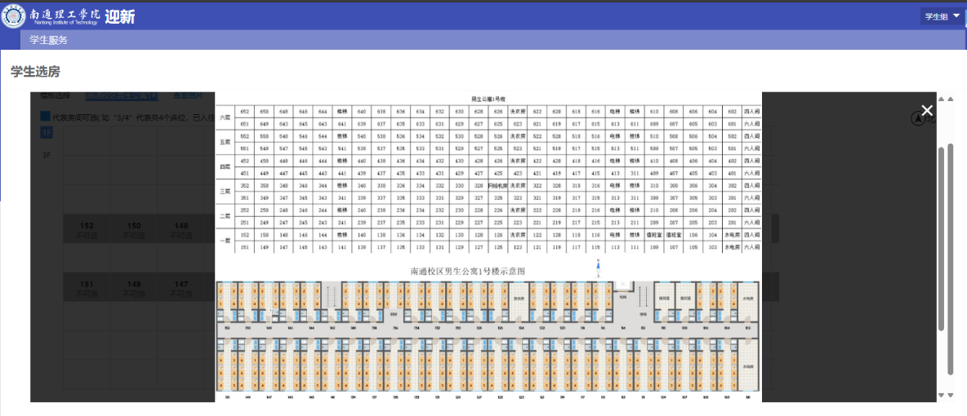The height and width of the screenshot is (416, 967).
Task: Select room 150 in the room grid
Action: [x=133, y=230]
